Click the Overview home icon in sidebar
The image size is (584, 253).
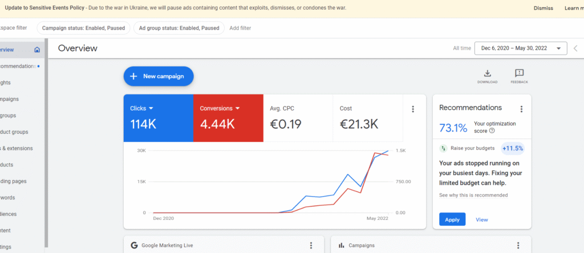point(37,50)
